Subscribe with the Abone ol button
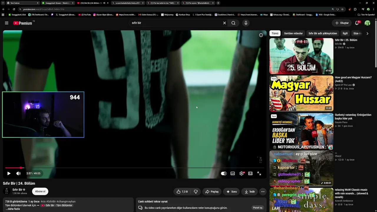 40,191
